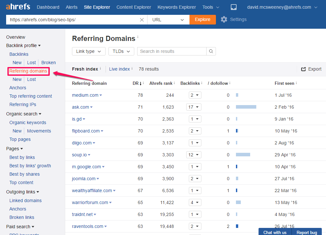Click the info icon next to Live index

(x=132, y=68)
